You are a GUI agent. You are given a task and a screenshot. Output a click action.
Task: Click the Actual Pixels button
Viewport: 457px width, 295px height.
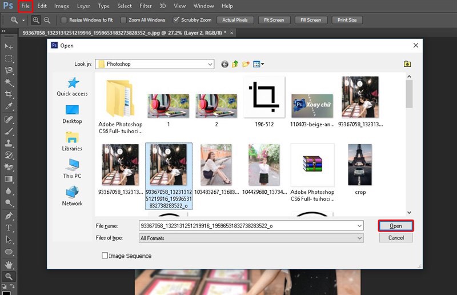tap(235, 20)
